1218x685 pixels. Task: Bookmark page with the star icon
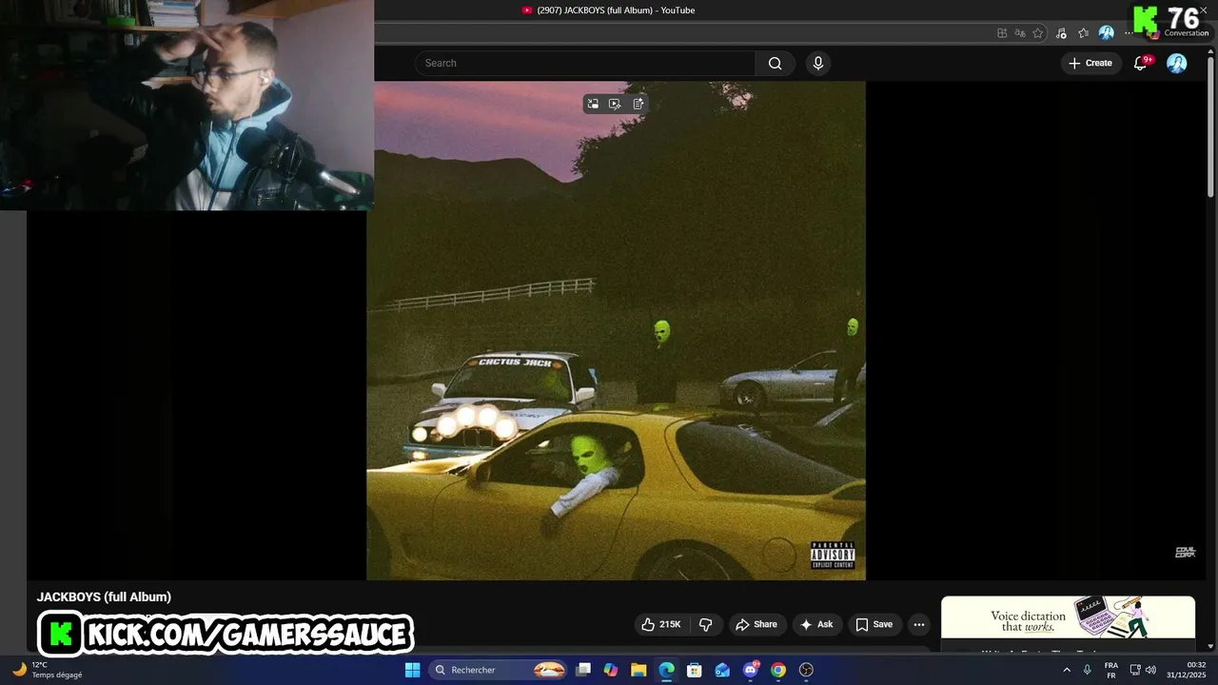coord(1038,32)
